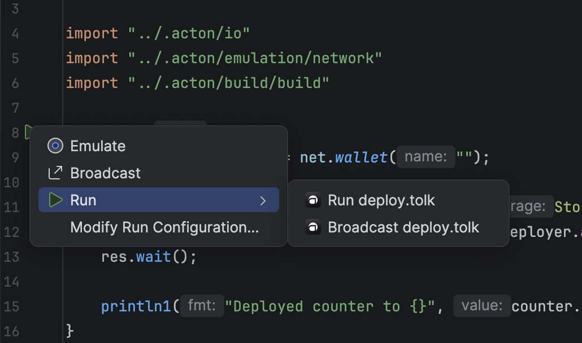Click the icon next to Broadcast deploy.tolk

tap(312, 227)
